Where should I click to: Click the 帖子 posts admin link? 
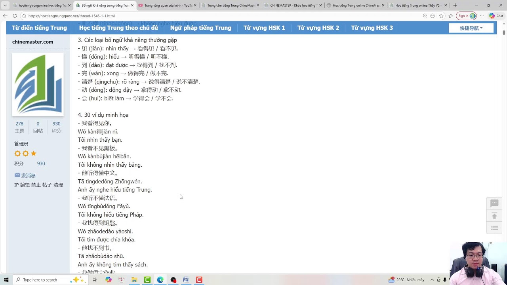point(47,185)
